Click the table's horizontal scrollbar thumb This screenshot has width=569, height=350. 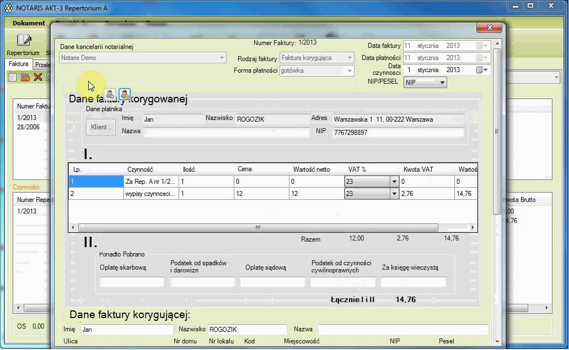pyautogui.click(x=258, y=227)
